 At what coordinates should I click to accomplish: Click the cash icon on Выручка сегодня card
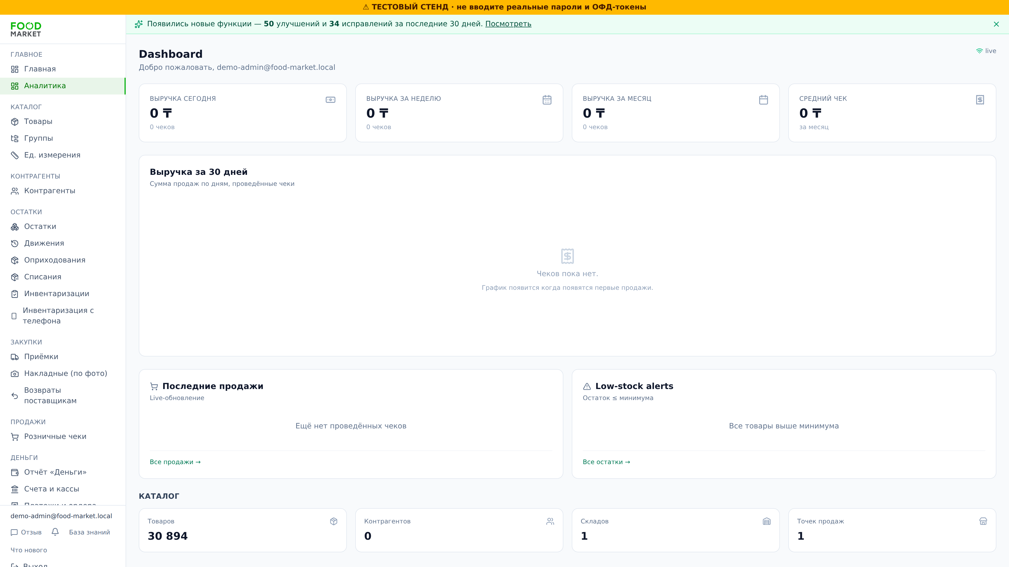click(330, 100)
